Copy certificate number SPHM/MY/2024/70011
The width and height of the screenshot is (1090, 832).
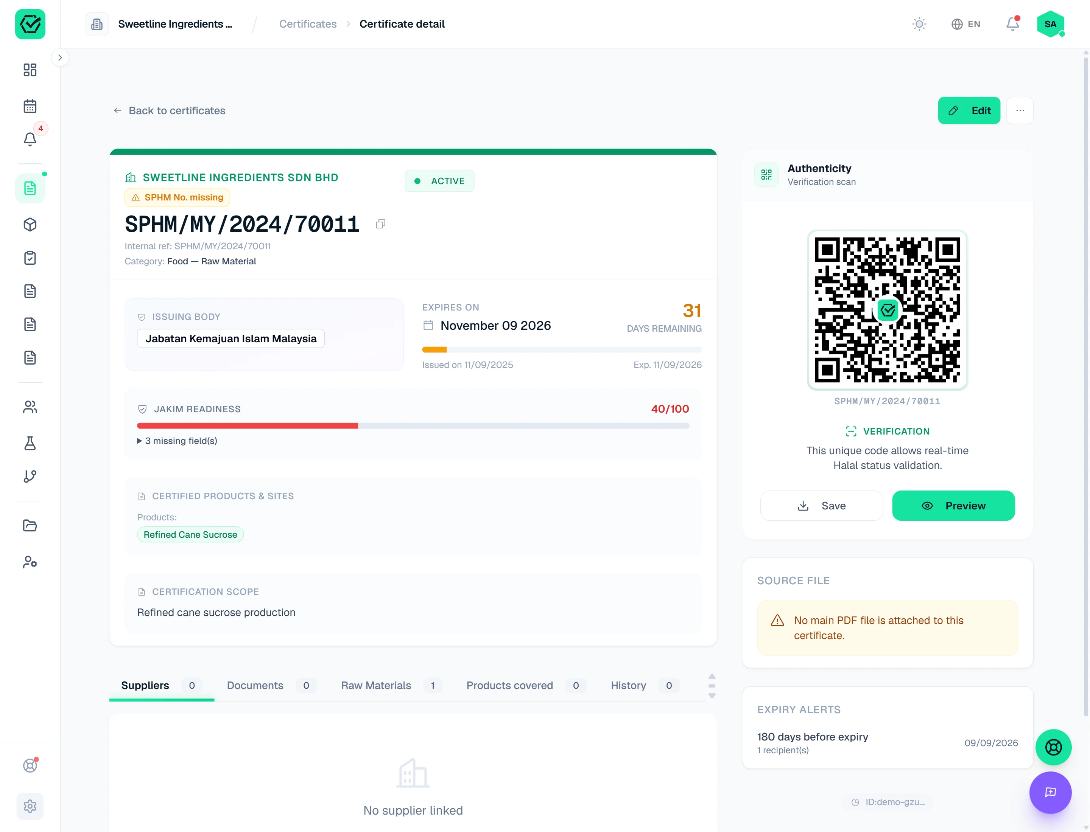click(380, 224)
